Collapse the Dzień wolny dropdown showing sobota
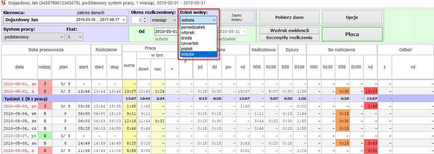This screenshot has height=154, width=434. click(x=198, y=20)
